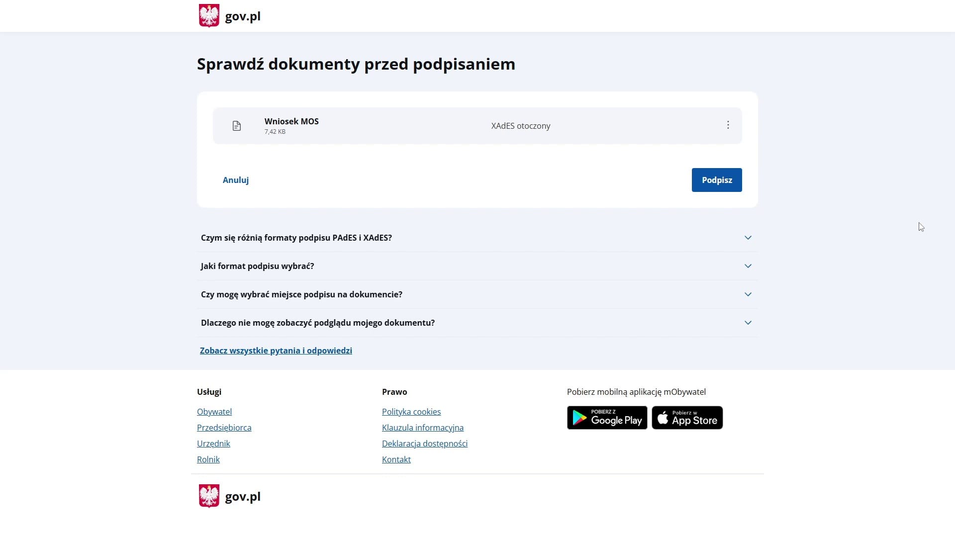Open the three-dot options menu for Wniosek MOS

coord(728,125)
